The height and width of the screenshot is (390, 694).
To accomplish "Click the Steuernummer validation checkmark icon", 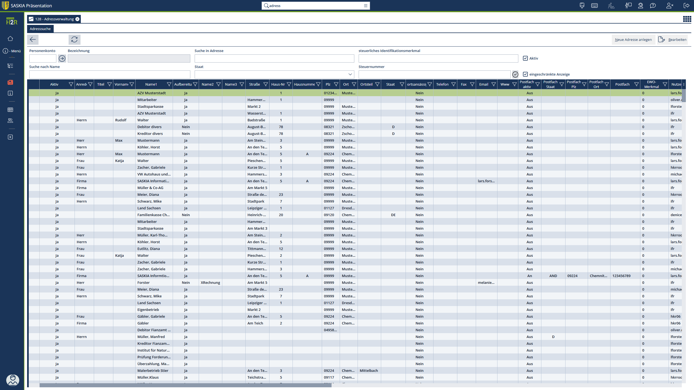I will [515, 74].
